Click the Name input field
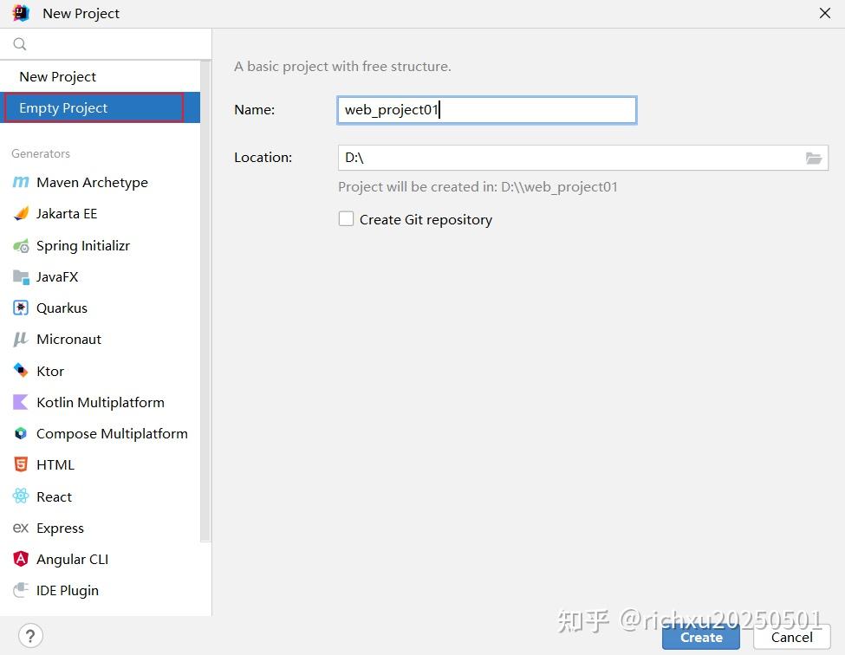 [486, 110]
